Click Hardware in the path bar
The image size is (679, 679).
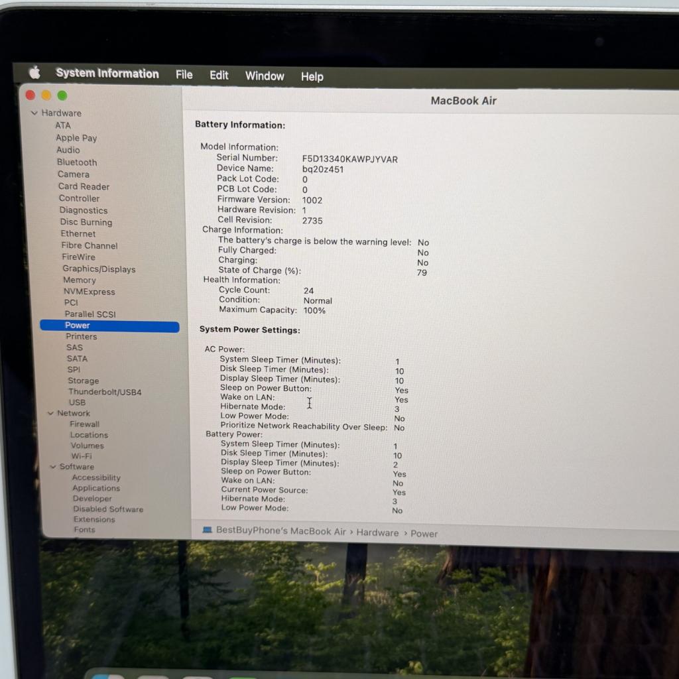coord(377,532)
